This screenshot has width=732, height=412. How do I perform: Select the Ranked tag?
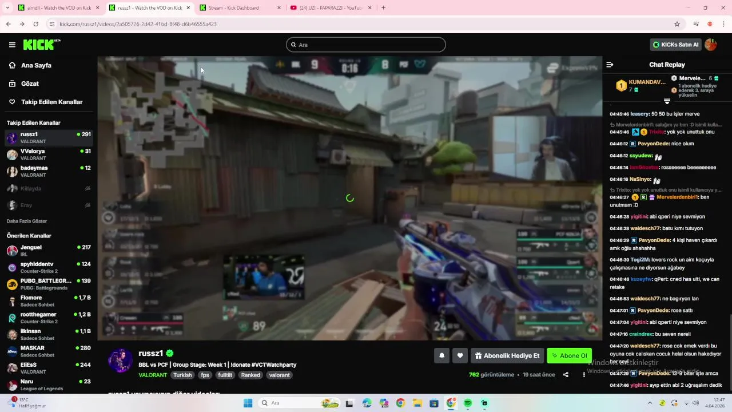click(x=250, y=375)
